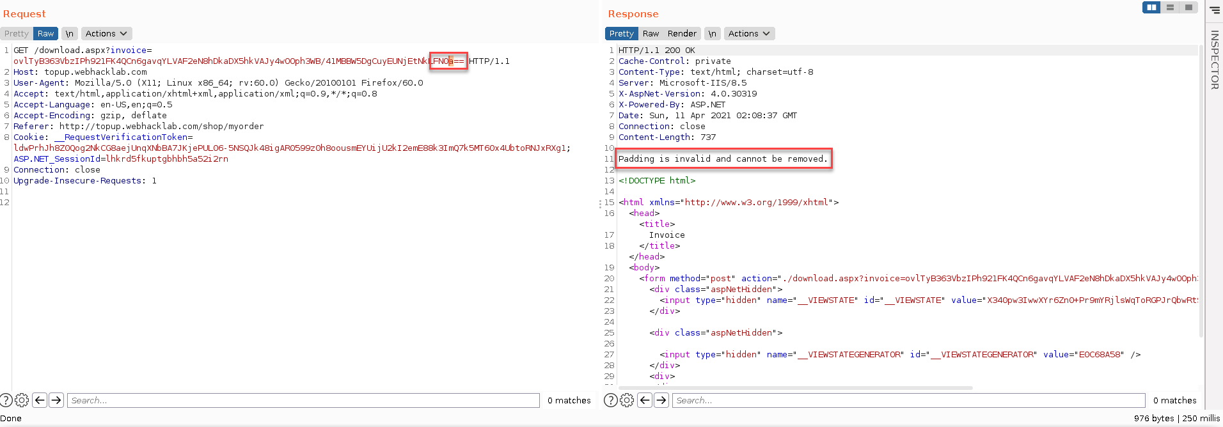Go to previous Response search match

[645, 400]
